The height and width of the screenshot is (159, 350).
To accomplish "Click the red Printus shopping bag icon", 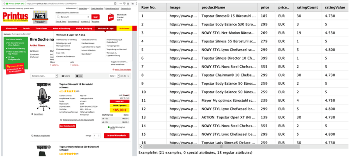I will [x=111, y=17].
